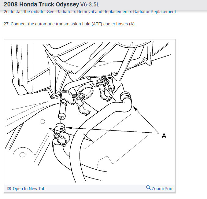This screenshot has width=207, height=199.
Task: Follow the blue 'radiator' link in step 26
Action: [39, 12]
